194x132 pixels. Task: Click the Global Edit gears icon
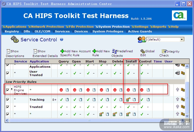tap(142, 51)
